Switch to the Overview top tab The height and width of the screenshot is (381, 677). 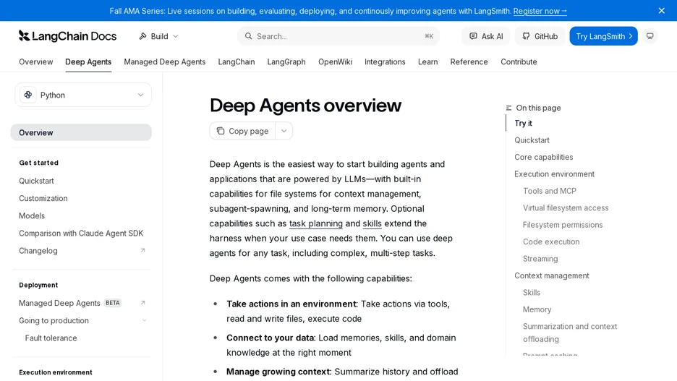point(36,61)
